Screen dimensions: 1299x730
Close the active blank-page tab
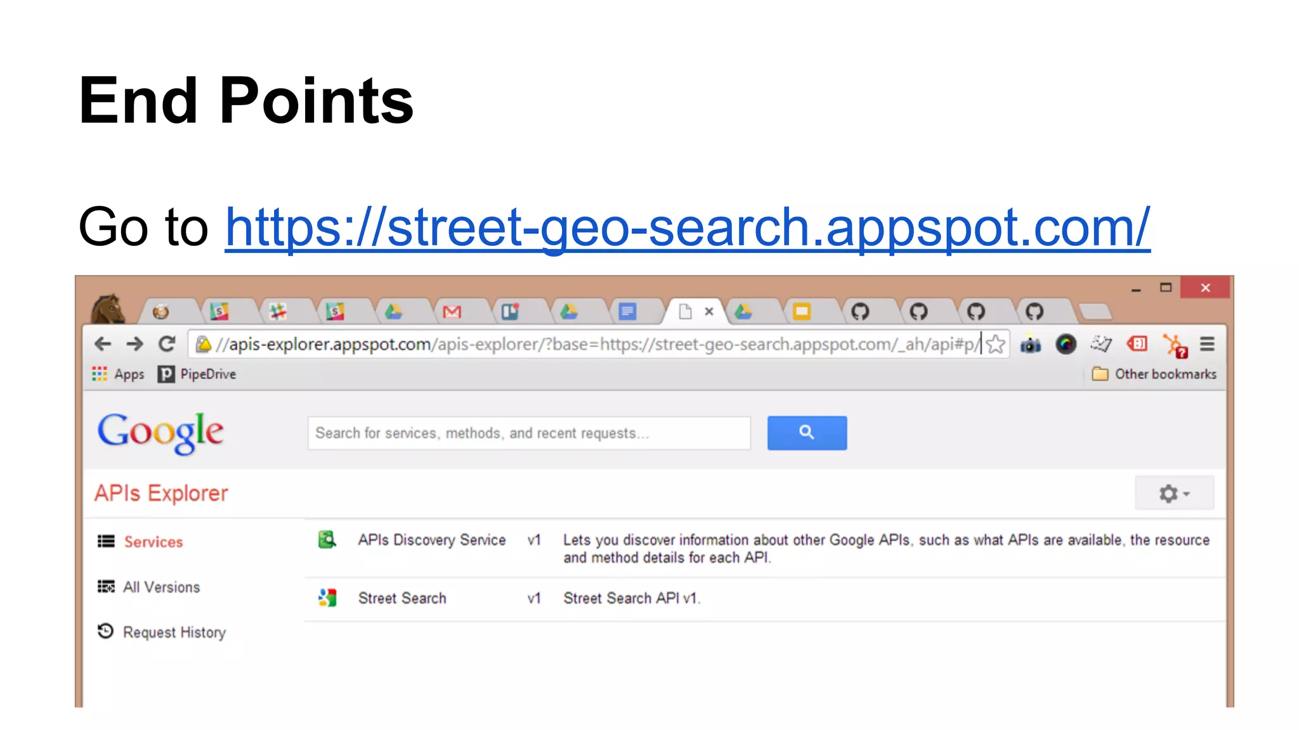pos(709,312)
